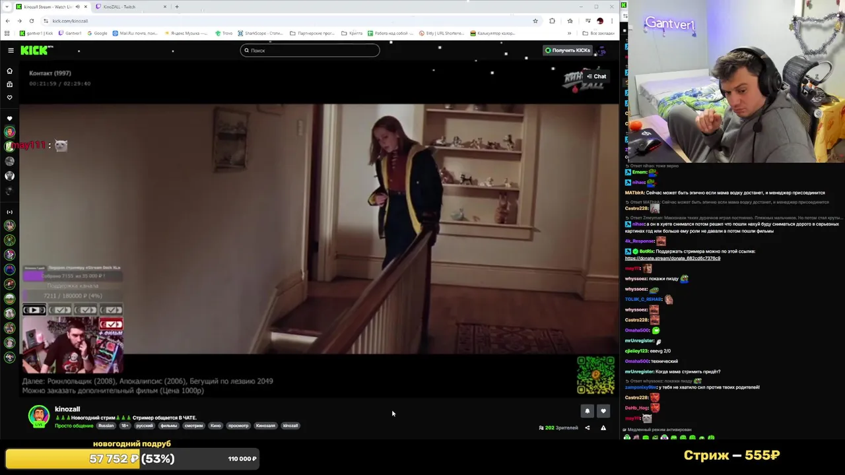Image resolution: width=845 pixels, height=475 pixels.
Task: Click the Кино tag
Action: coord(215,426)
